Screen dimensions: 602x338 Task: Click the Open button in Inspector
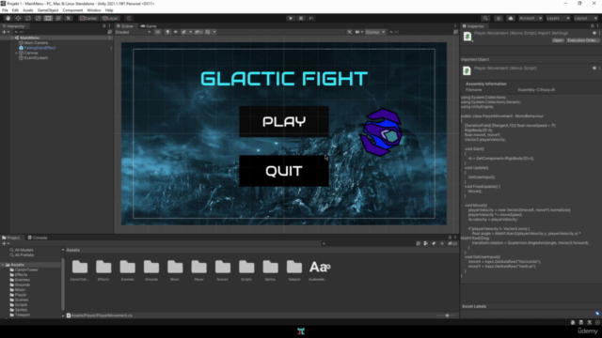(x=558, y=40)
